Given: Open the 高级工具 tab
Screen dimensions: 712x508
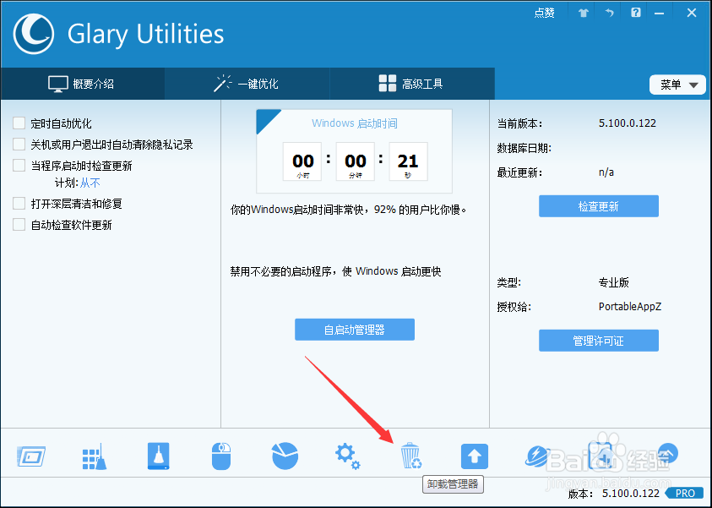Looking at the screenshot, I should pyautogui.click(x=411, y=84).
